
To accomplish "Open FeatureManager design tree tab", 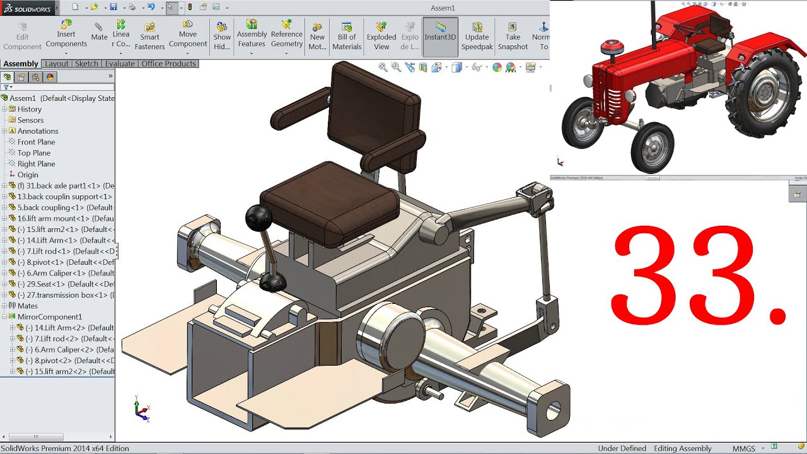I will 8,77.
